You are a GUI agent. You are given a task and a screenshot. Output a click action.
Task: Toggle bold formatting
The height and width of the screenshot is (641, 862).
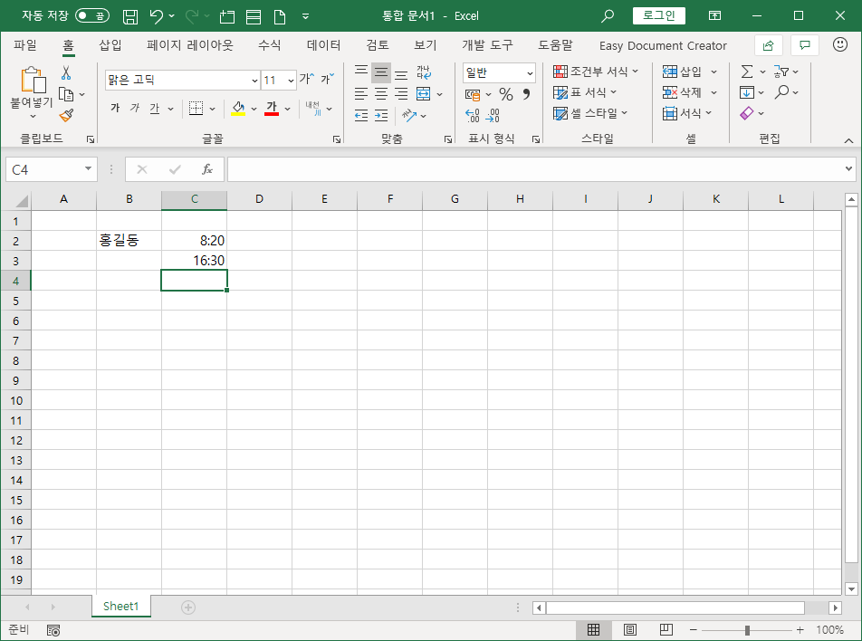(115, 109)
